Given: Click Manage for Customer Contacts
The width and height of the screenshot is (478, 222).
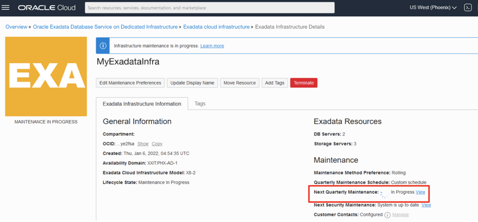Looking at the screenshot, I should tap(400, 215).
